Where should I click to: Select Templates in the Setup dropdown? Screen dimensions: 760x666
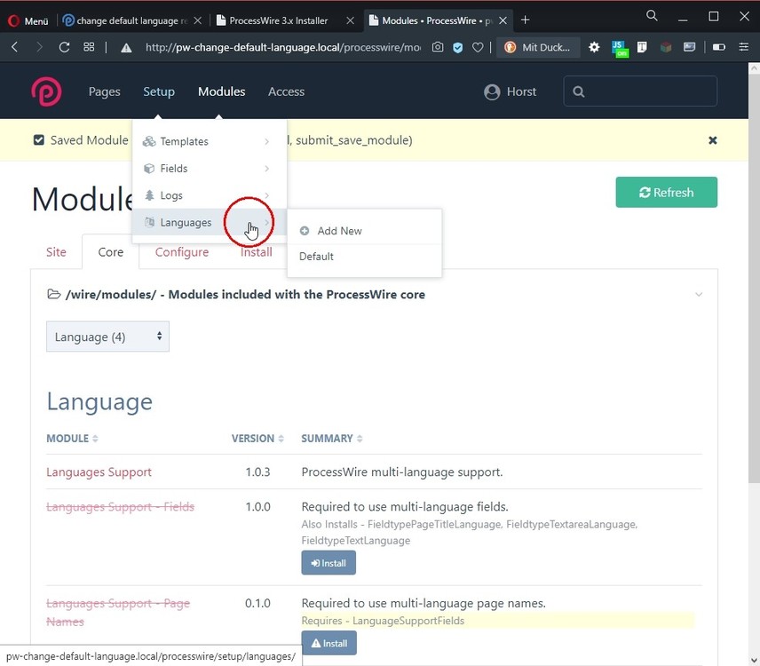point(210,141)
